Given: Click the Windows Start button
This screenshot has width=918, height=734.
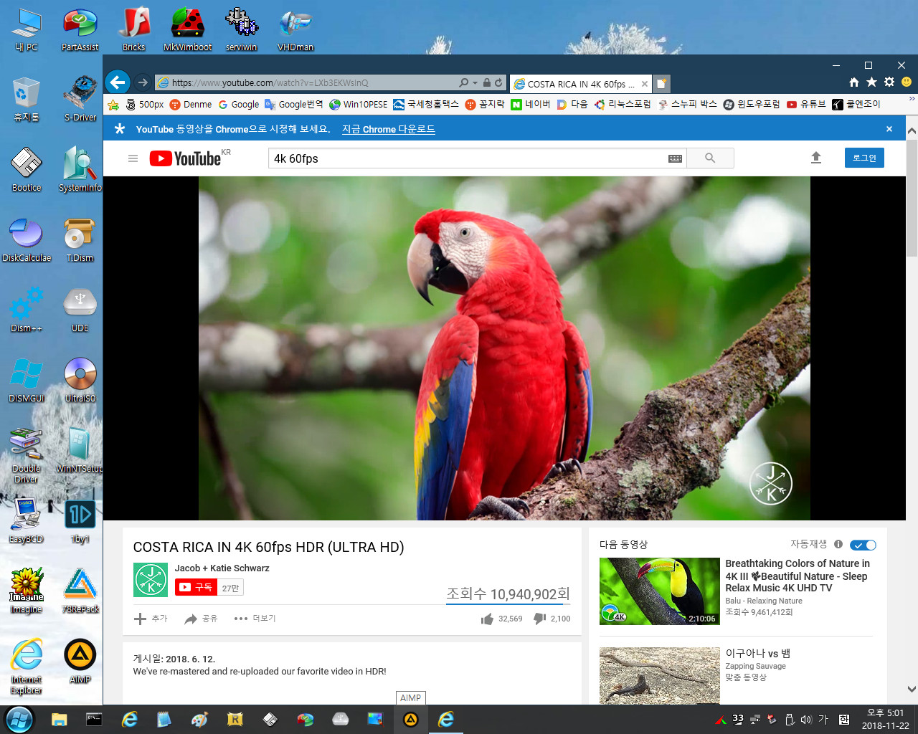Looking at the screenshot, I should tap(19, 719).
